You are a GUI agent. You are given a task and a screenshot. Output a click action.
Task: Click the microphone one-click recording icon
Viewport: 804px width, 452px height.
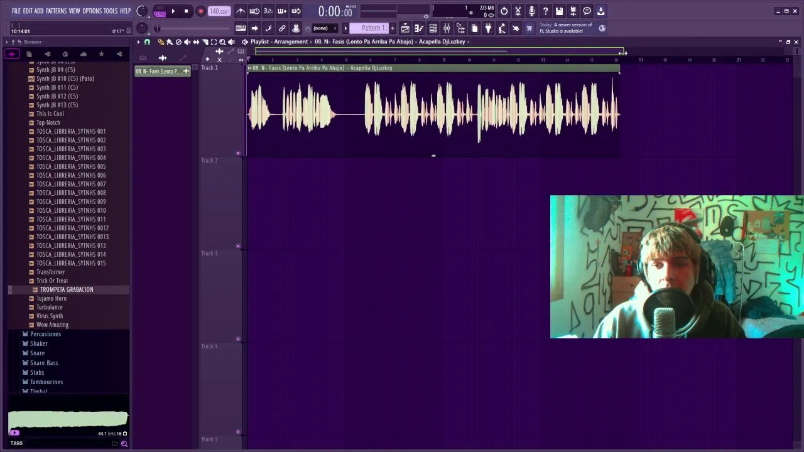click(x=531, y=11)
